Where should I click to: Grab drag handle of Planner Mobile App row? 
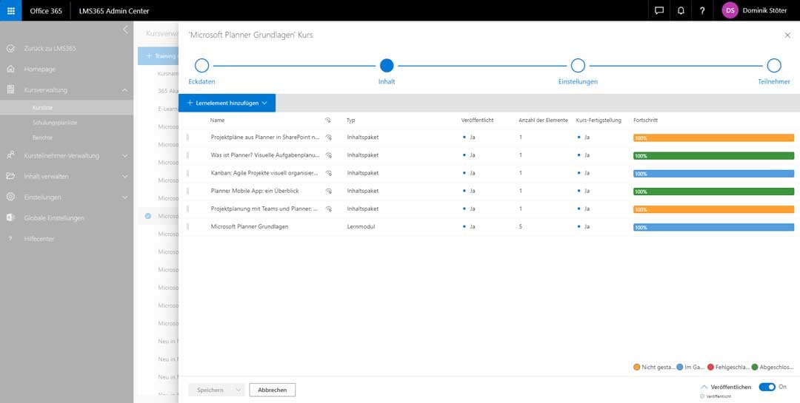187,191
